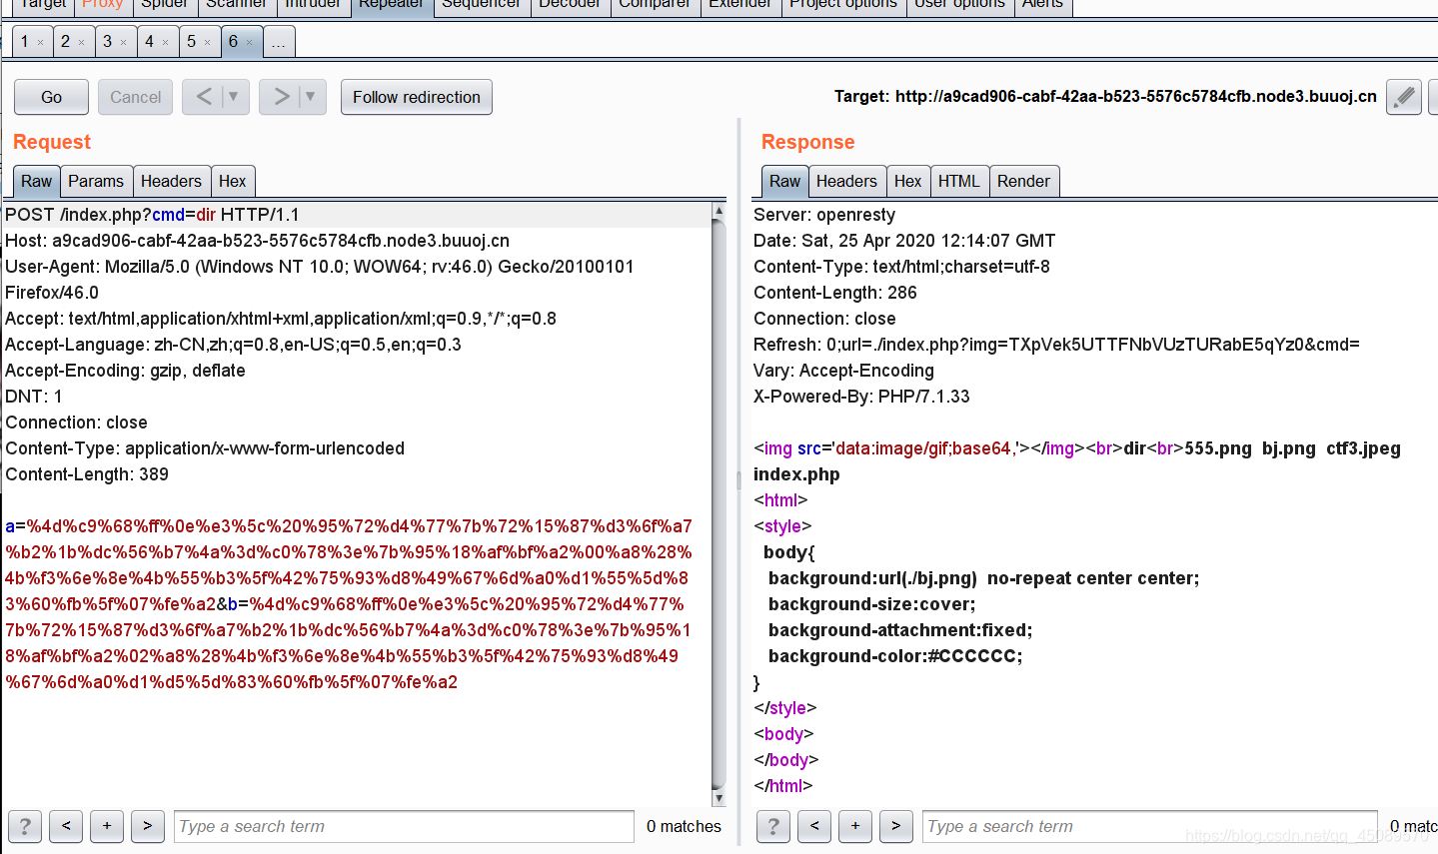
Task: Open the Response Render tab
Action: [1023, 181]
